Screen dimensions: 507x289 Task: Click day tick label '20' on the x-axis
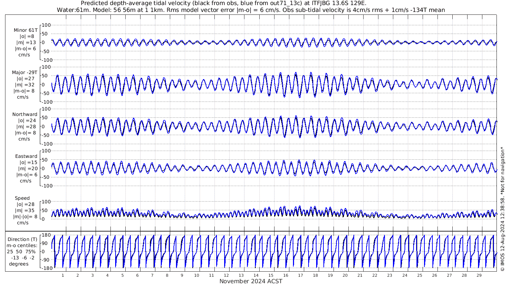[x=345, y=275]
